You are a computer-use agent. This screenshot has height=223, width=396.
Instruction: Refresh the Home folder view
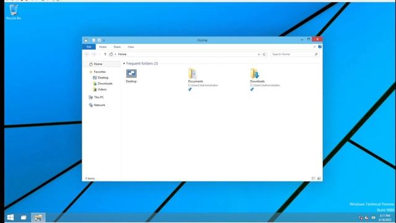pyautogui.click(x=264, y=55)
